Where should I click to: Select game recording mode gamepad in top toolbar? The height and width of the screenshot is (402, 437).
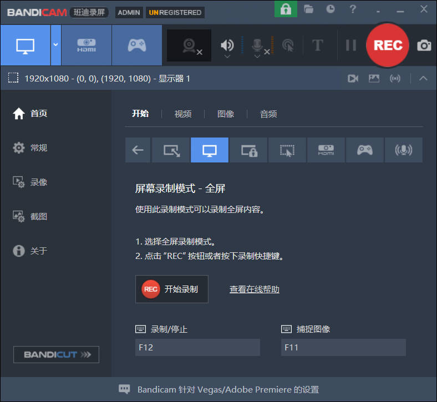pyautogui.click(x=136, y=45)
